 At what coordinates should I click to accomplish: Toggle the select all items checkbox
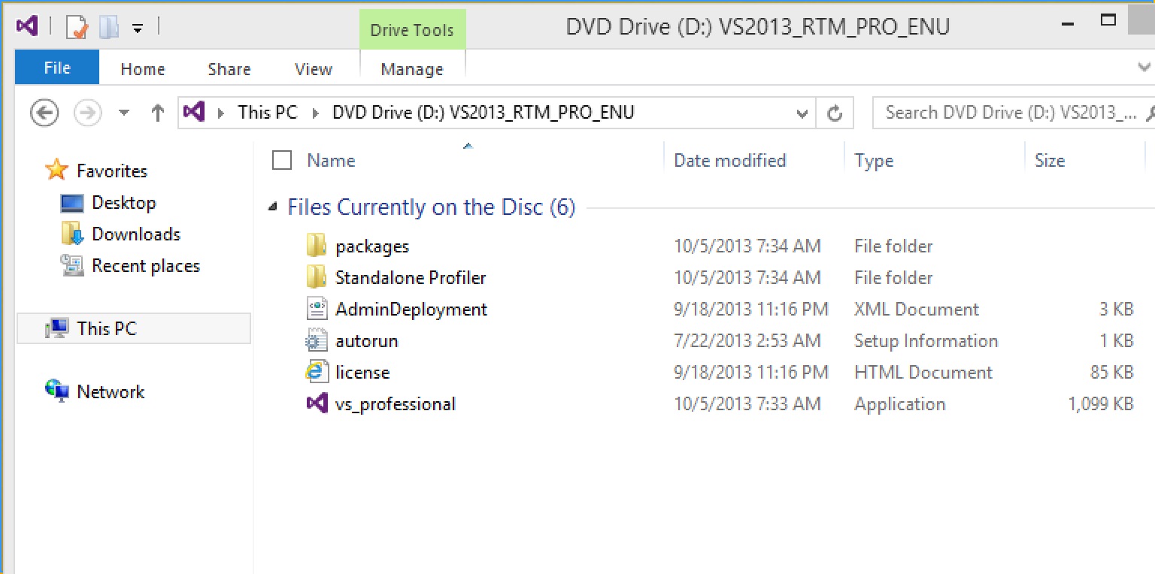[282, 160]
